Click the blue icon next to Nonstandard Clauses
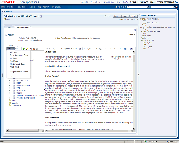The height and width of the screenshot is (143, 179). tap(125, 49)
